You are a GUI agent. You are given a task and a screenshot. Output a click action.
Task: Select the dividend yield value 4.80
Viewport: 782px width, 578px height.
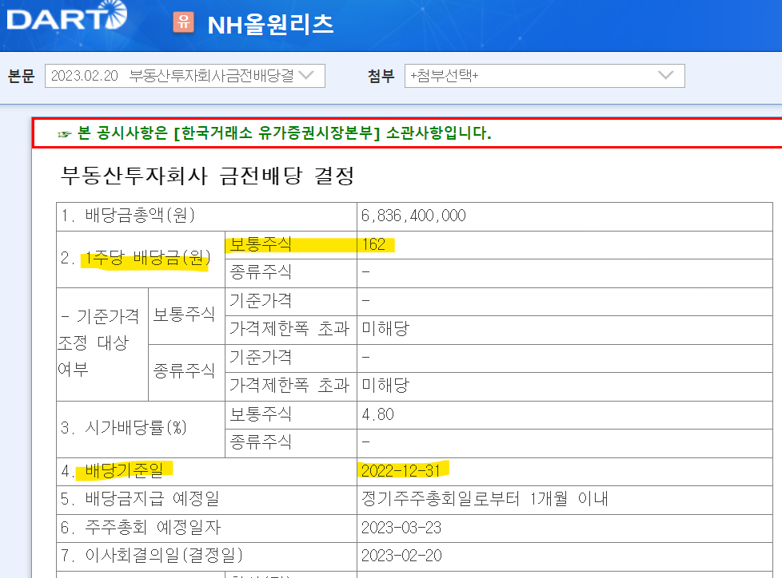[377, 414]
